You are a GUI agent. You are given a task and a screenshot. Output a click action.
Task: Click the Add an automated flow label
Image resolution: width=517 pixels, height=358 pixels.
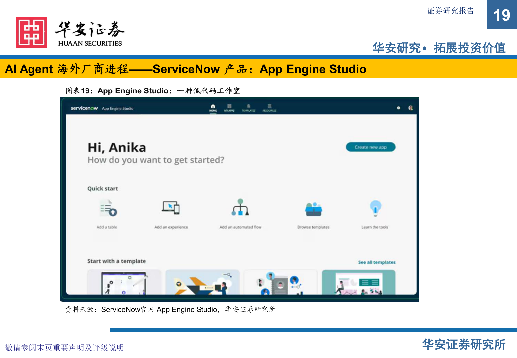tap(241, 227)
